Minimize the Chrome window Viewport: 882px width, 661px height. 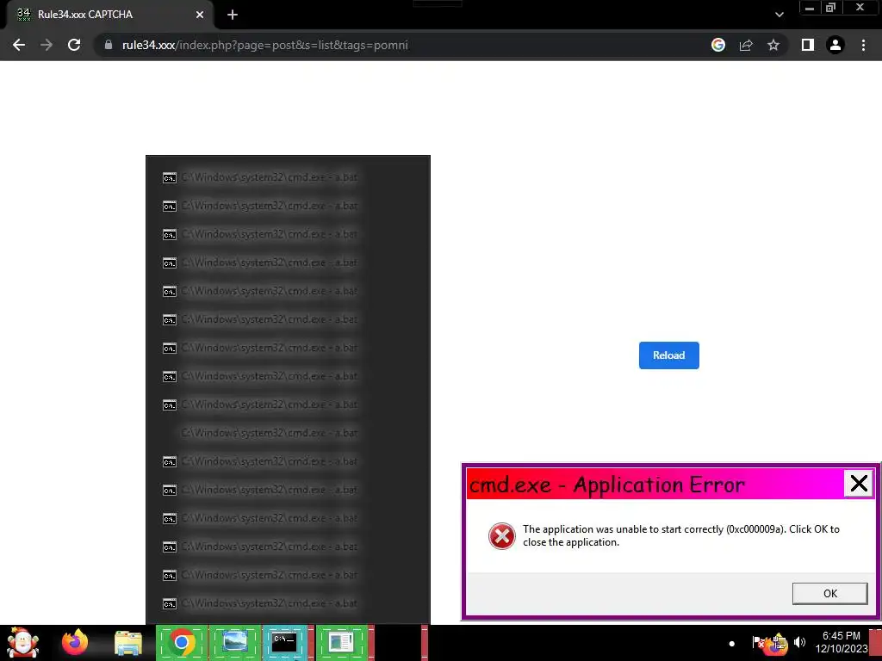[810, 8]
